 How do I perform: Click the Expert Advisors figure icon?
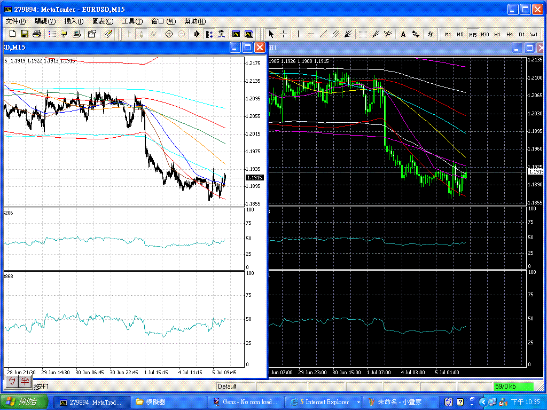(221, 34)
